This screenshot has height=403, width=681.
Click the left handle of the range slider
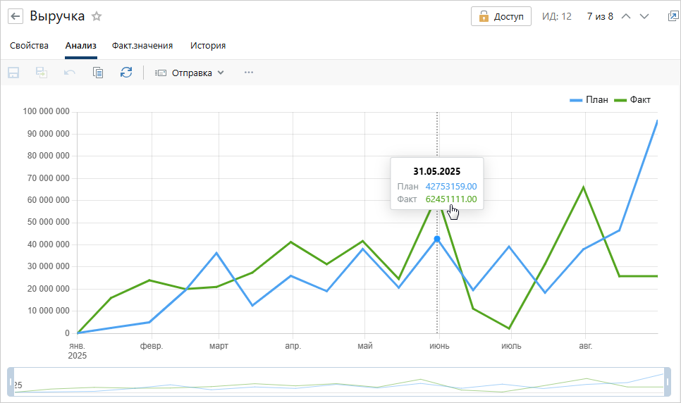[x=11, y=383]
